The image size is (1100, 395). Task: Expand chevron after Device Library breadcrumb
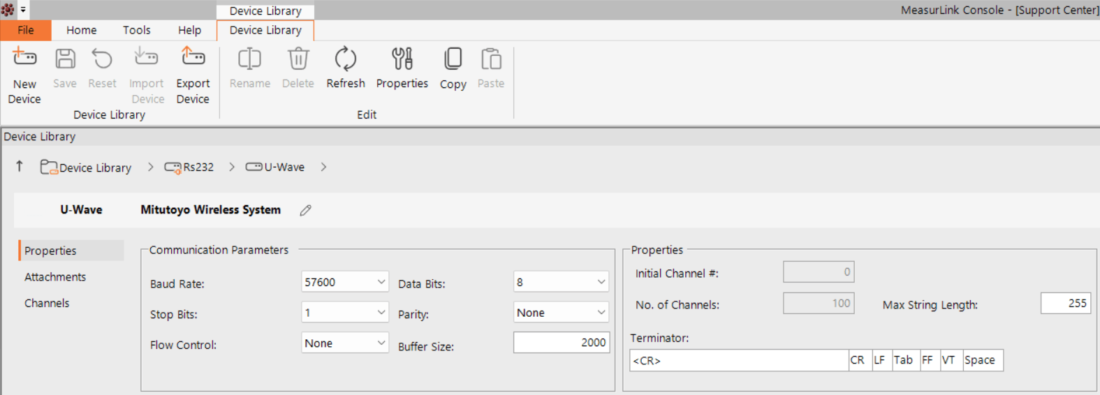150,167
